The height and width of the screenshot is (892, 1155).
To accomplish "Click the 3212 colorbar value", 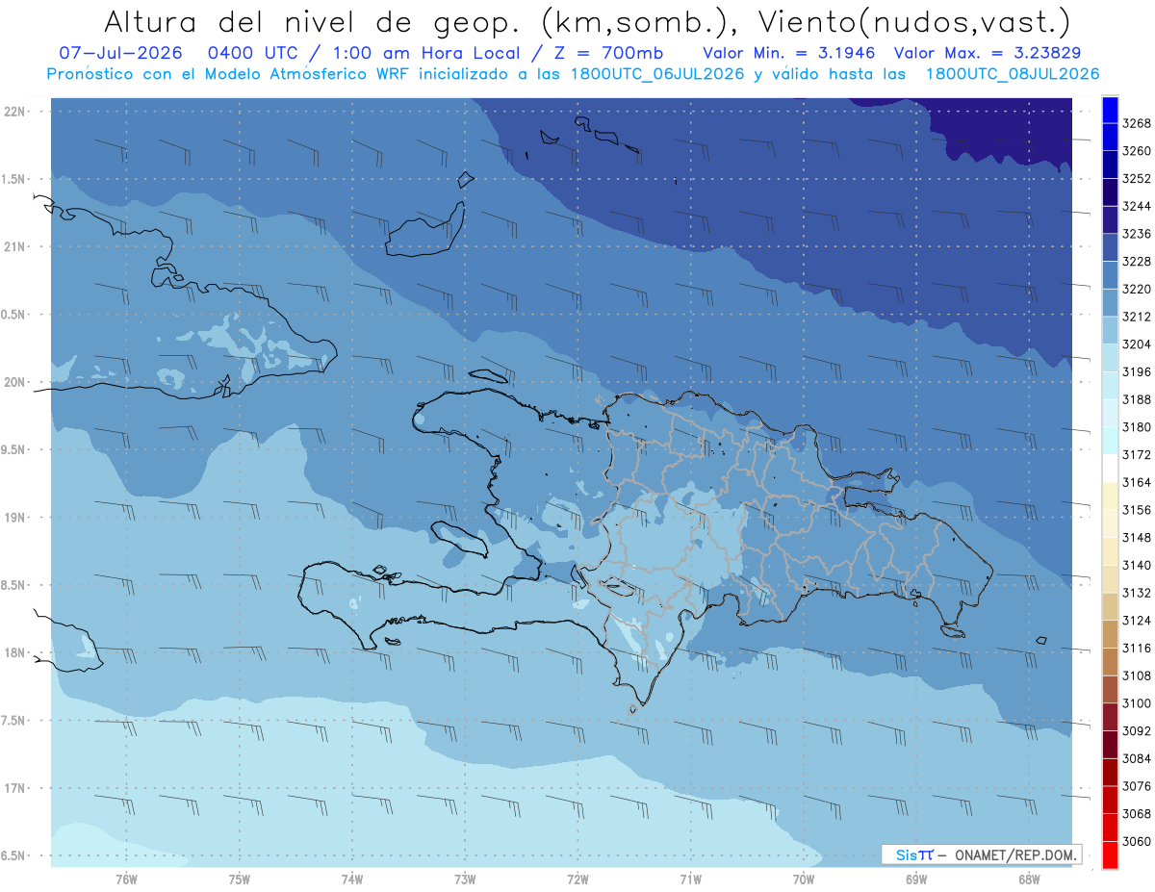I will tap(1137, 317).
